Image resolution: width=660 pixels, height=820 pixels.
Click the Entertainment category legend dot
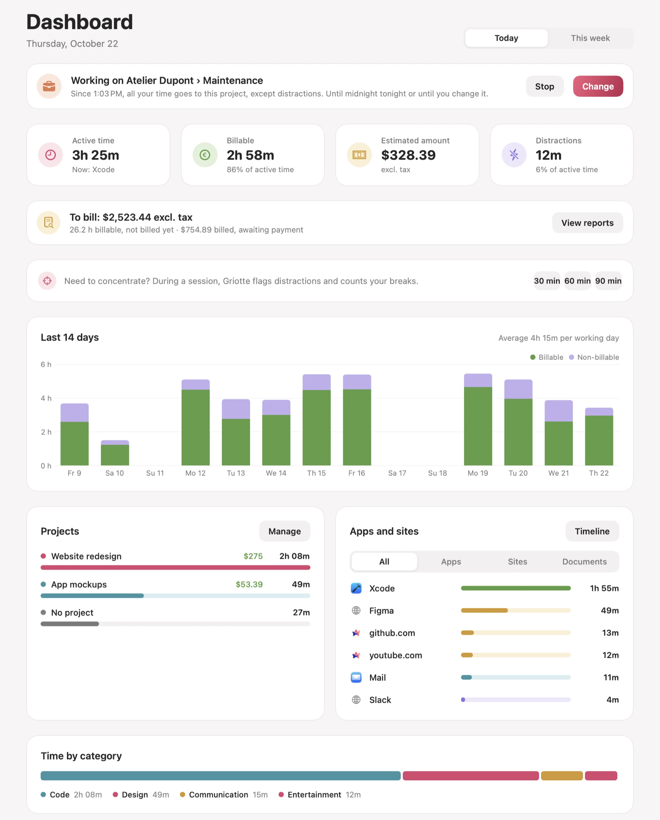click(x=281, y=795)
